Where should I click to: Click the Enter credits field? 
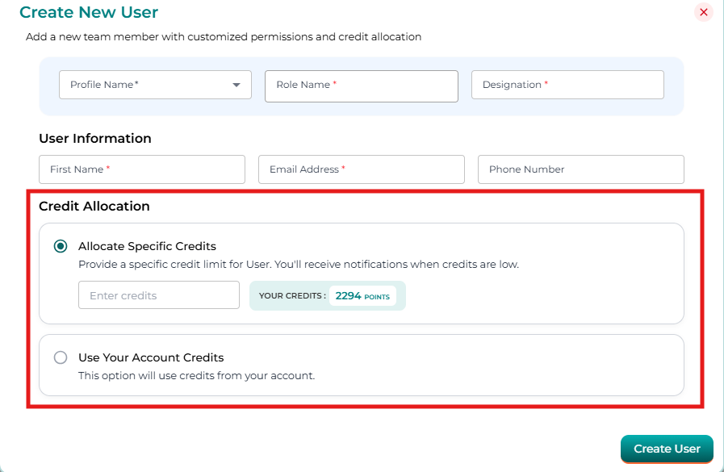158,295
